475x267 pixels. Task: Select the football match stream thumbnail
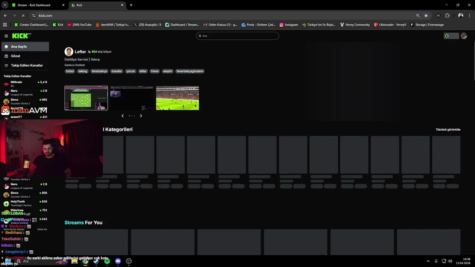click(177, 98)
